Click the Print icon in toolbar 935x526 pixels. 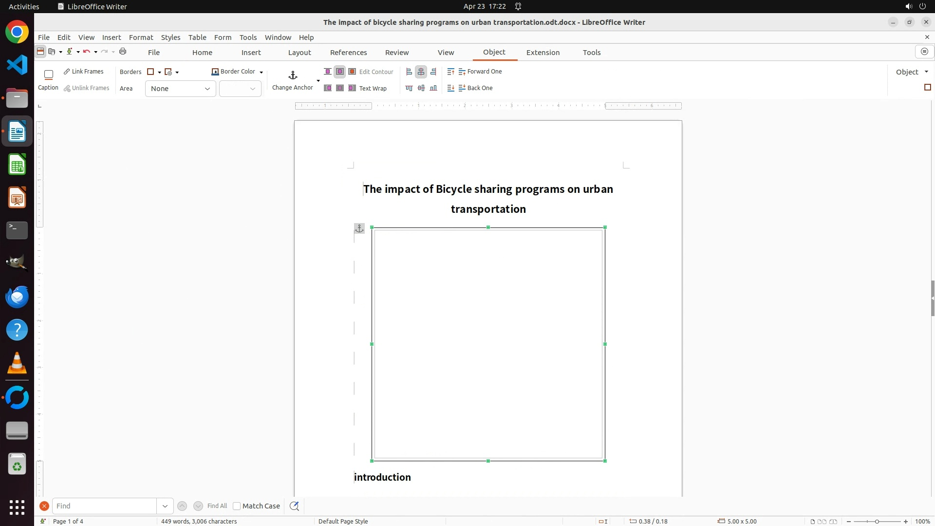point(123,52)
